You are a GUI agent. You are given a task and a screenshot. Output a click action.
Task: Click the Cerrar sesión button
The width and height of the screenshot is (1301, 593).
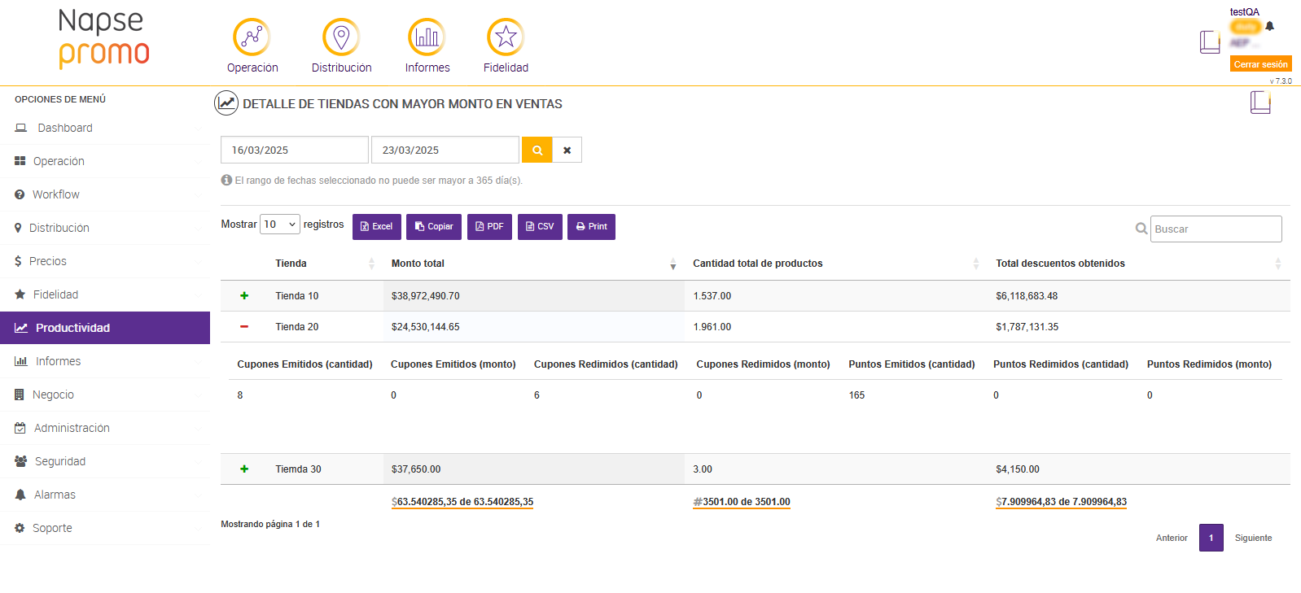(x=1260, y=64)
